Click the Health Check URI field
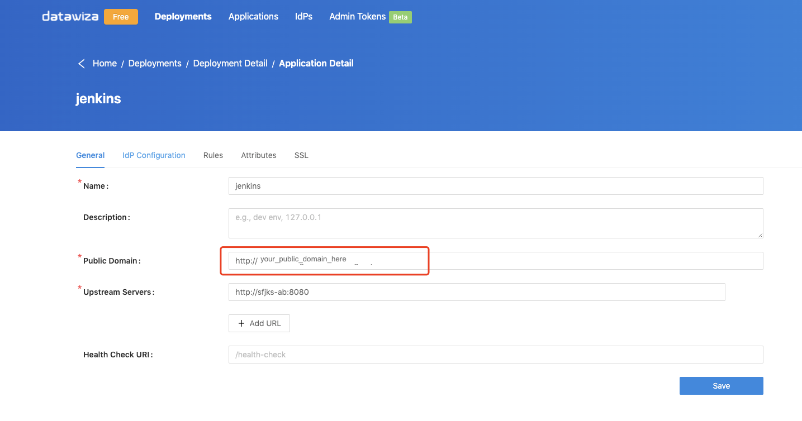802x421 pixels. 496,355
